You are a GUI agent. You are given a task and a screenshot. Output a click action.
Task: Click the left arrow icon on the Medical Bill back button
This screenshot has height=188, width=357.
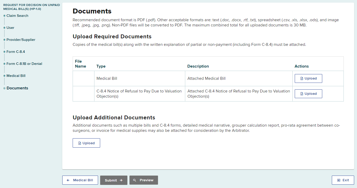point(68,180)
